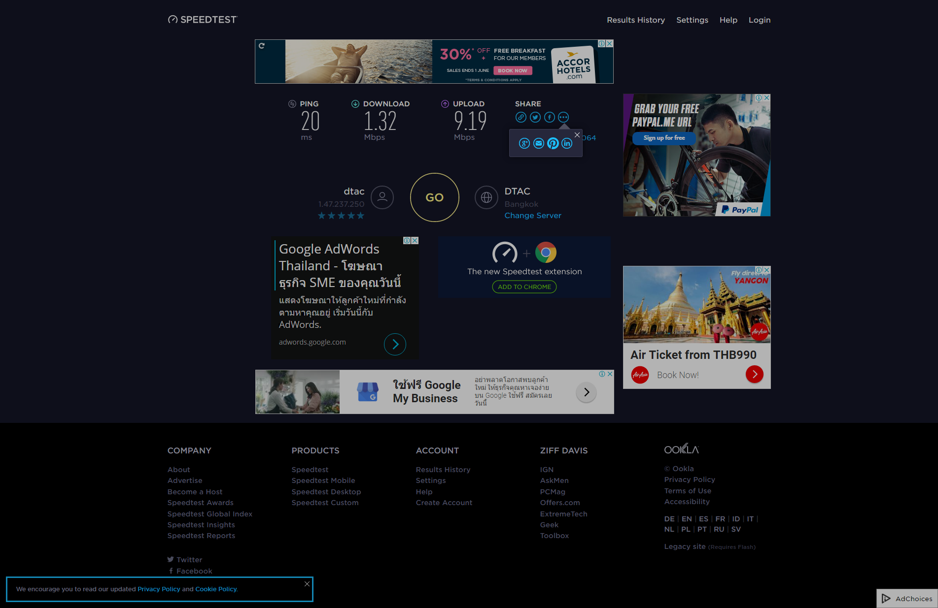Share on LinkedIn icon in popup

[x=567, y=143]
